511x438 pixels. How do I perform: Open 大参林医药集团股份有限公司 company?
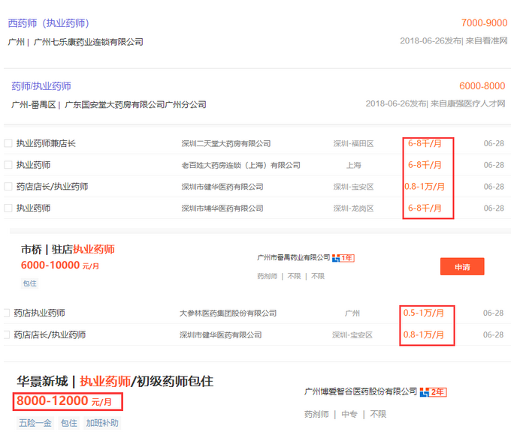click(x=228, y=313)
